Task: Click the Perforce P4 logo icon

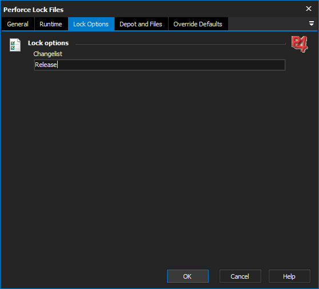Action: click(x=300, y=44)
